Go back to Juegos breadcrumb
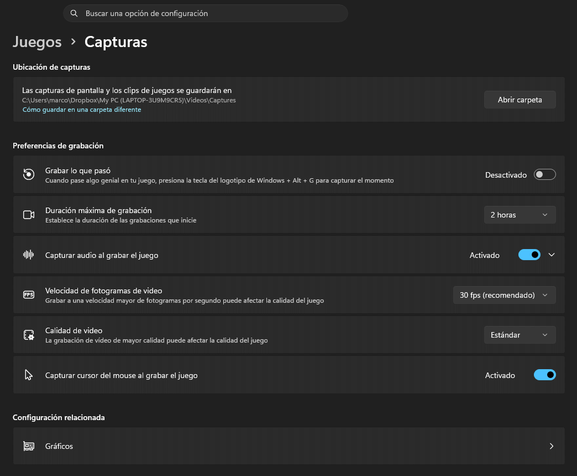577x476 pixels. pos(37,42)
